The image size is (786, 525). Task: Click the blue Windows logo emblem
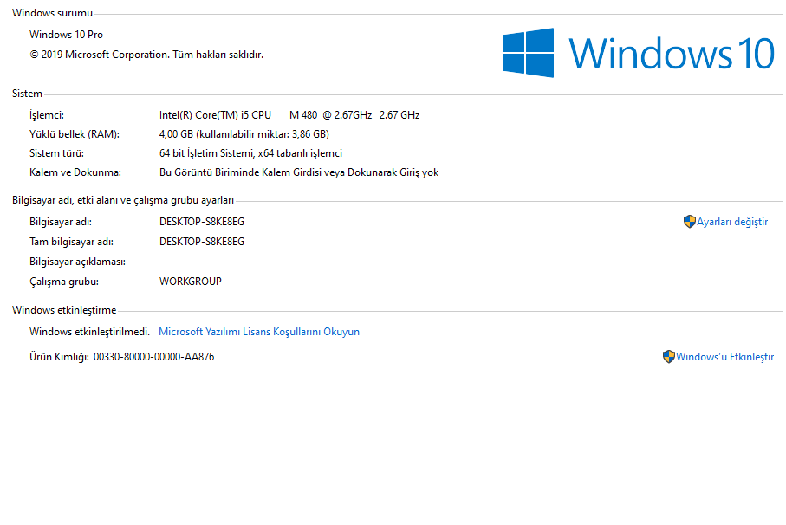[528, 53]
